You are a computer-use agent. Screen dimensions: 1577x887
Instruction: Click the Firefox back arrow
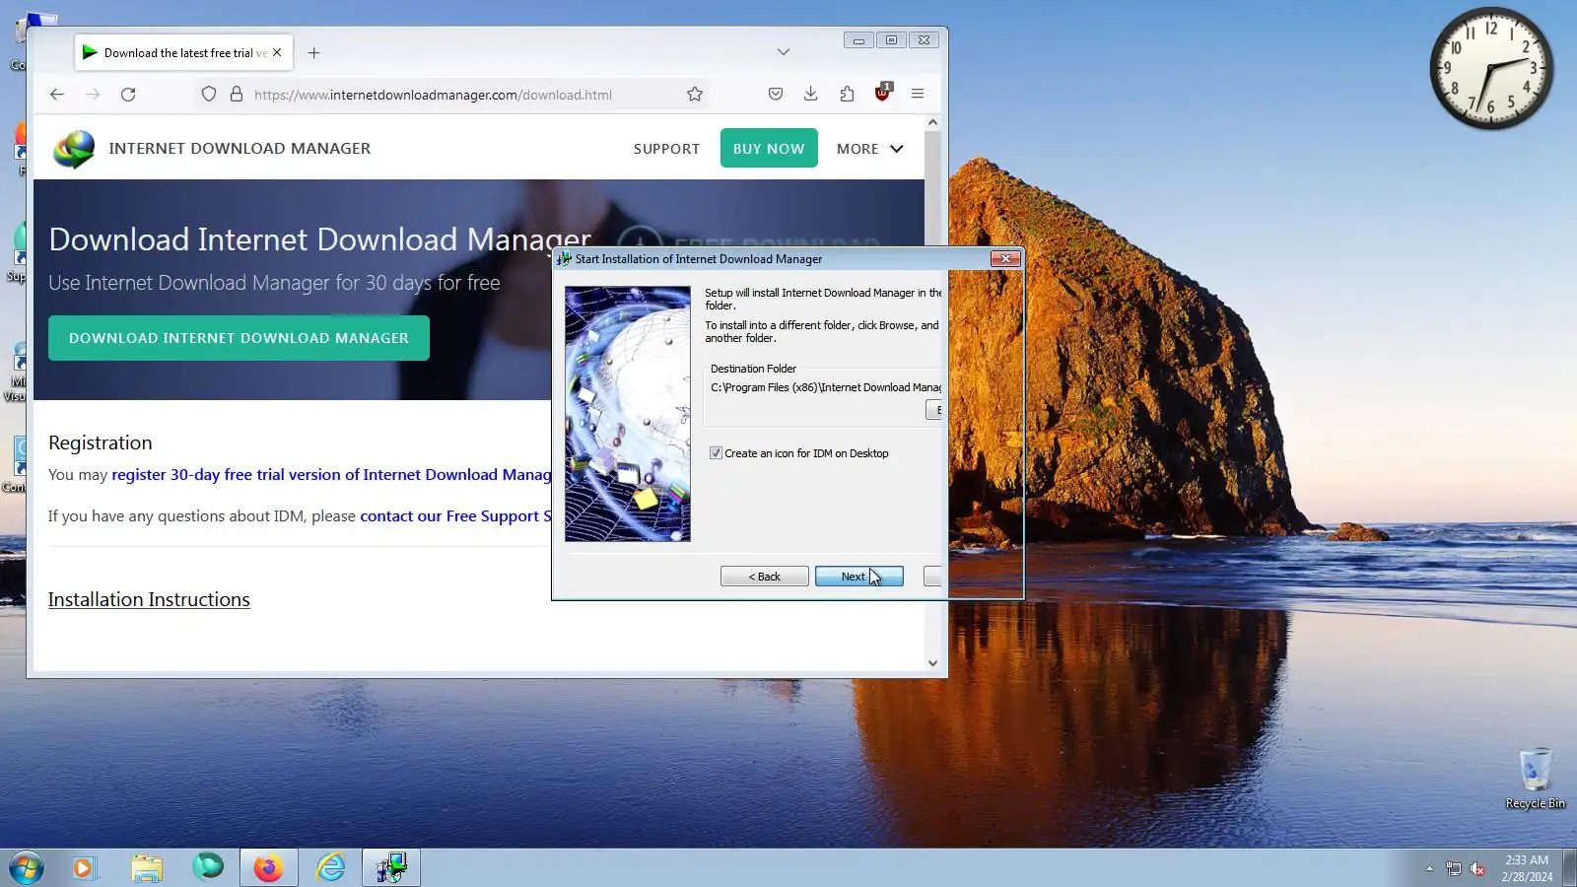click(x=57, y=95)
